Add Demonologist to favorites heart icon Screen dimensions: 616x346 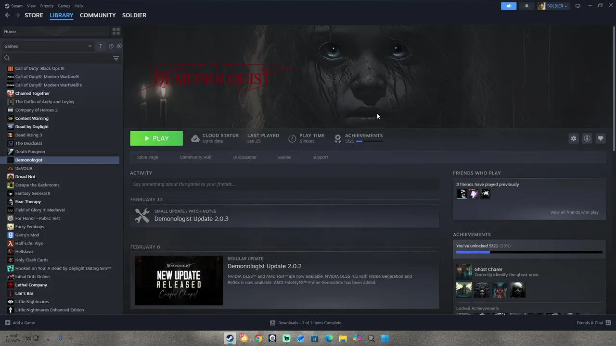[601, 138]
